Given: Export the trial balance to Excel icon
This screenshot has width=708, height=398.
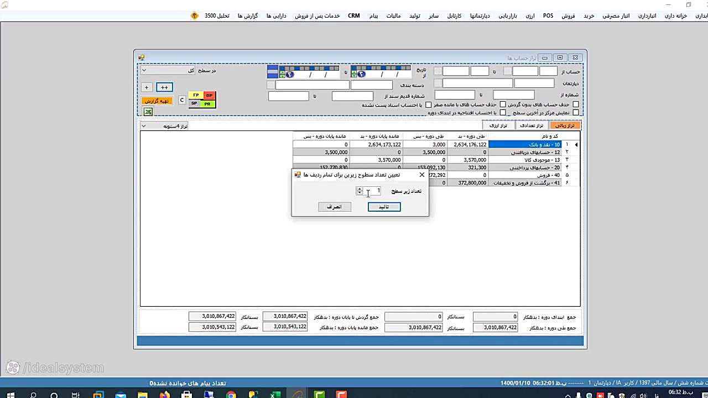Looking at the screenshot, I should click(x=148, y=112).
